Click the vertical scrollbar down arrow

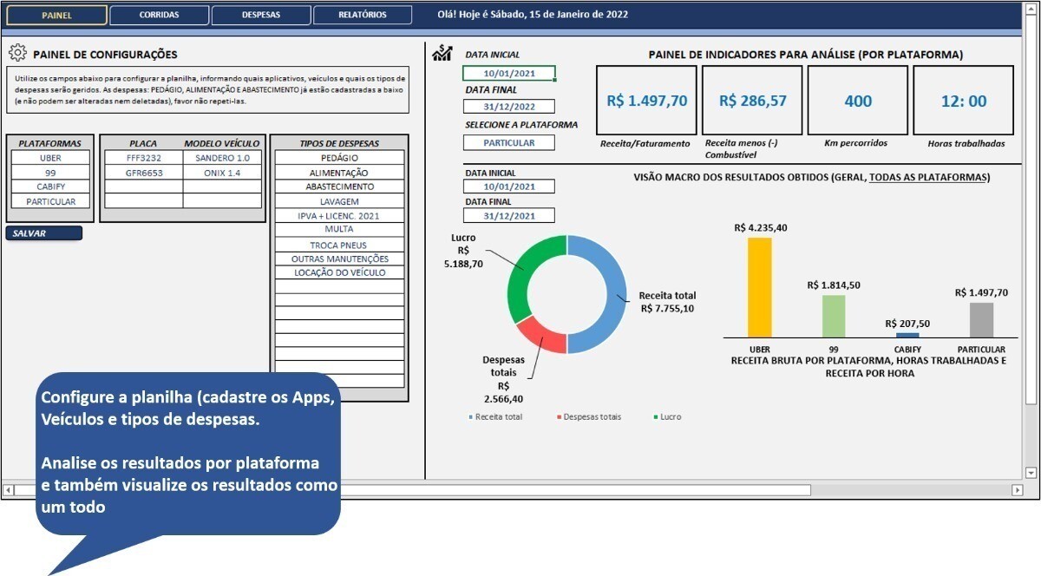point(1031,473)
